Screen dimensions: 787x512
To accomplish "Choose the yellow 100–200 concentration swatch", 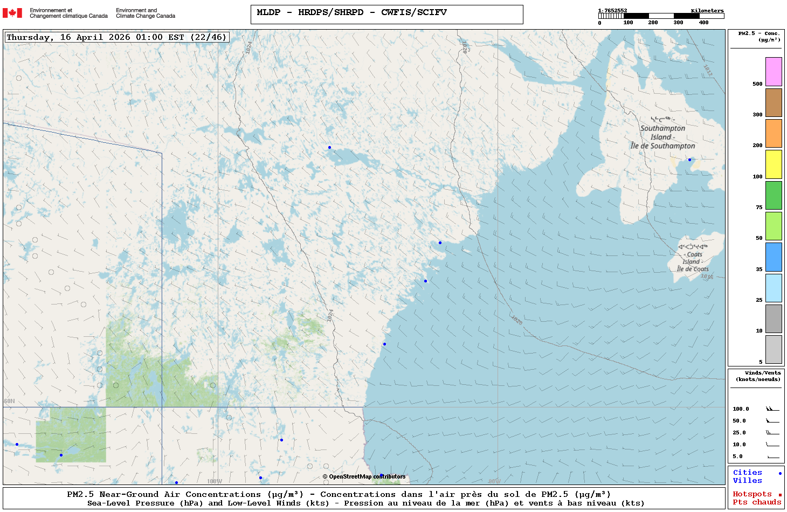I will tap(774, 164).
